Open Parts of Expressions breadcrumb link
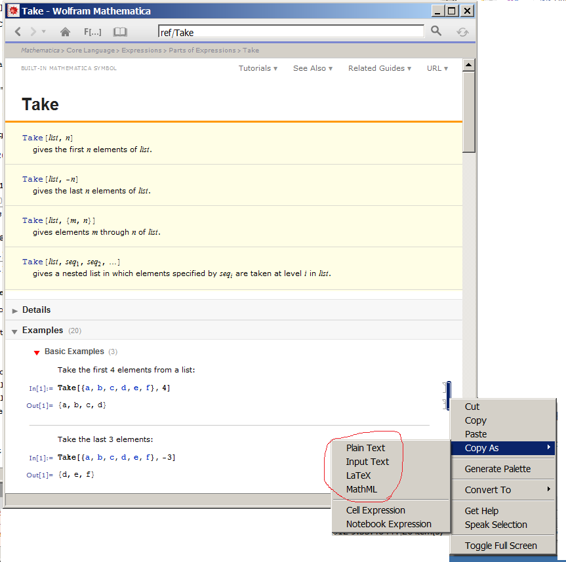The width and height of the screenshot is (566, 562). (202, 50)
